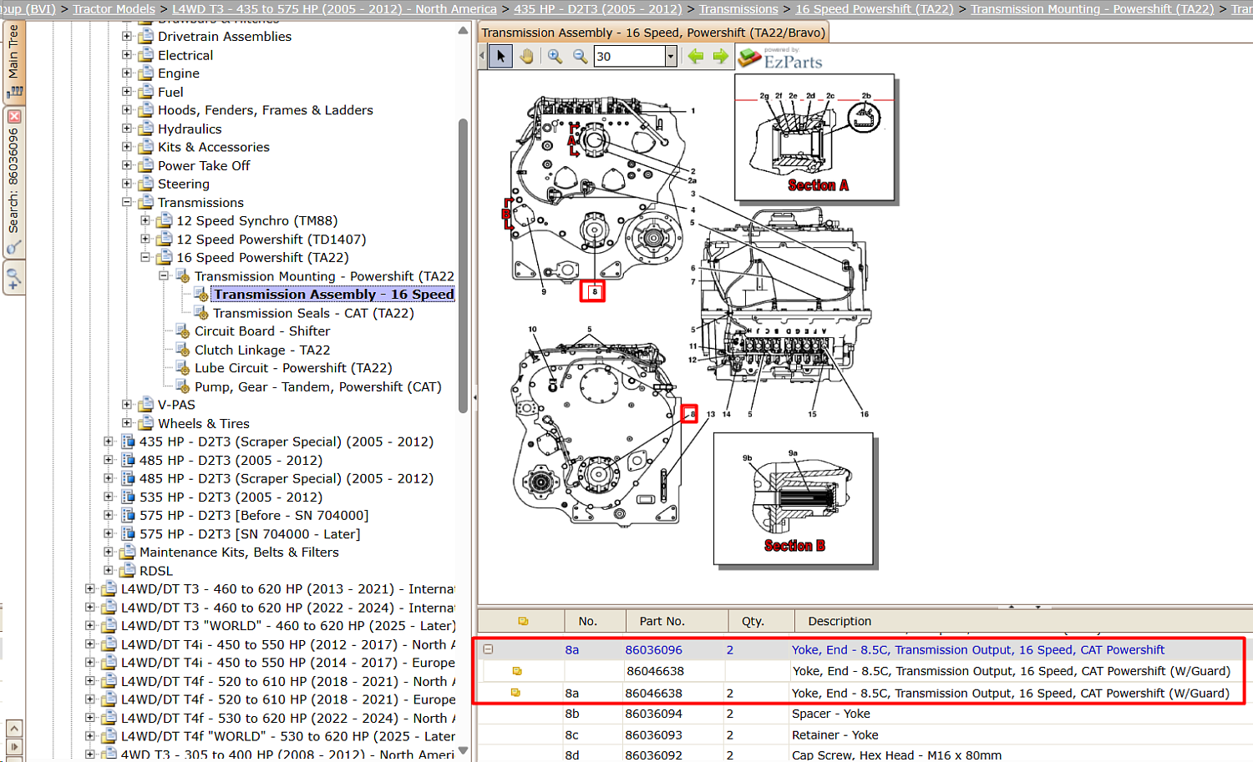Collapse the toolbar using the left chevron
Viewport: 1253px width, 762px height.
[482, 57]
